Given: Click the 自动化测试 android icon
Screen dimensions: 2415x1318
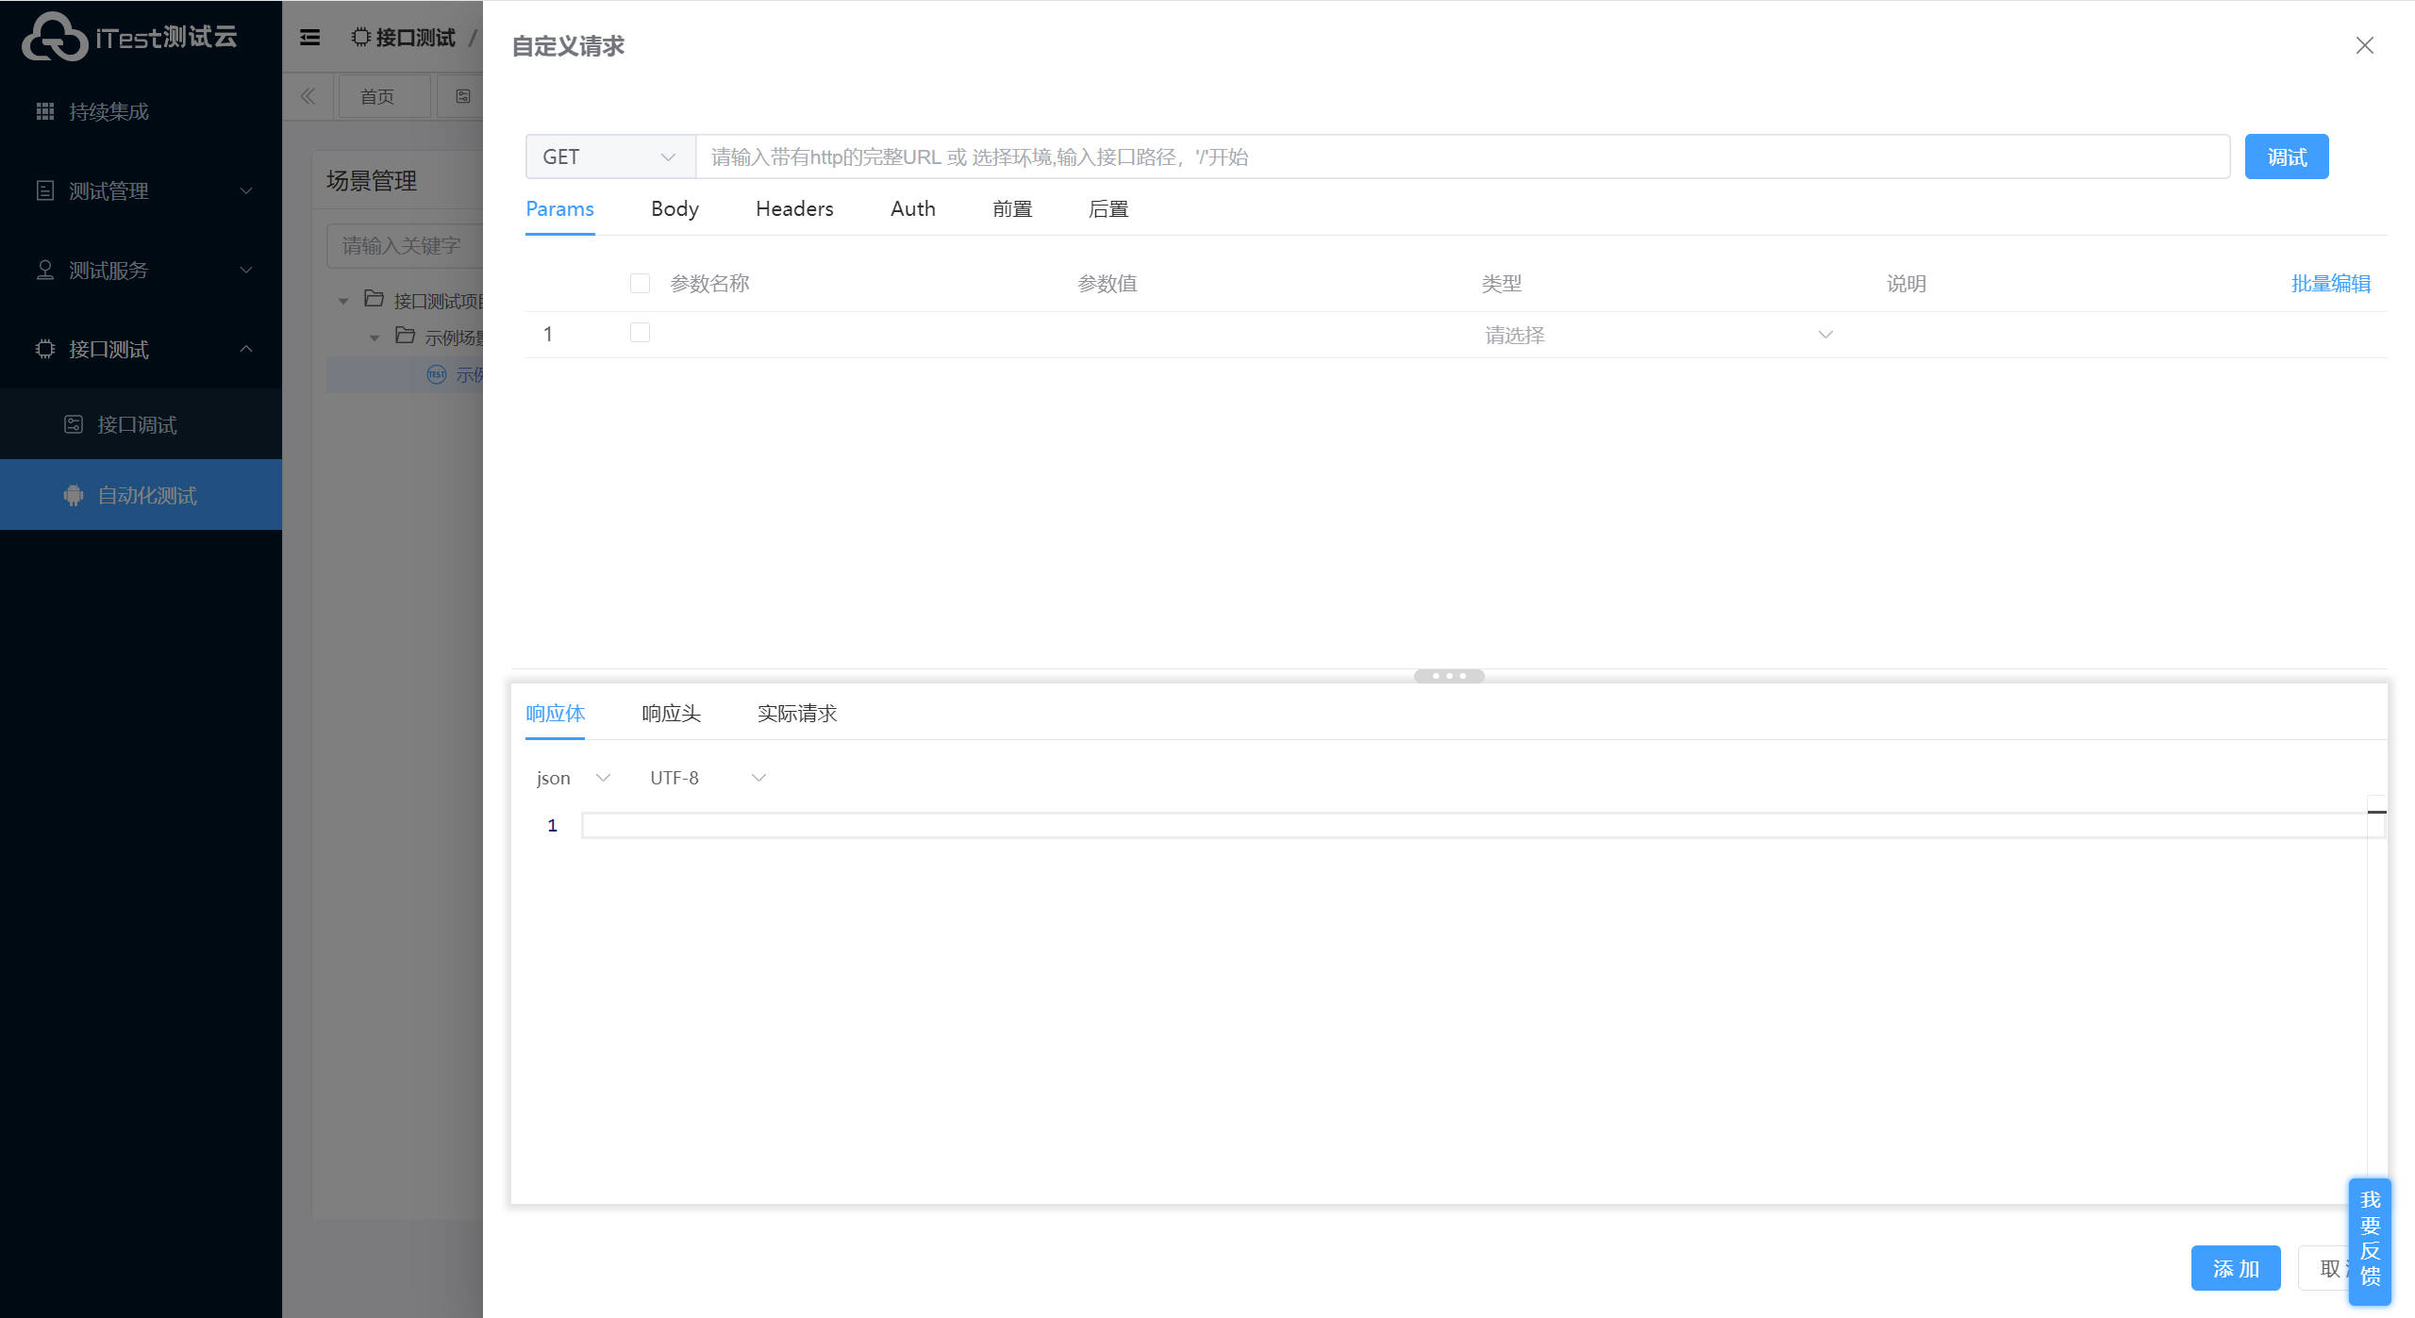Looking at the screenshot, I should coord(74,495).
